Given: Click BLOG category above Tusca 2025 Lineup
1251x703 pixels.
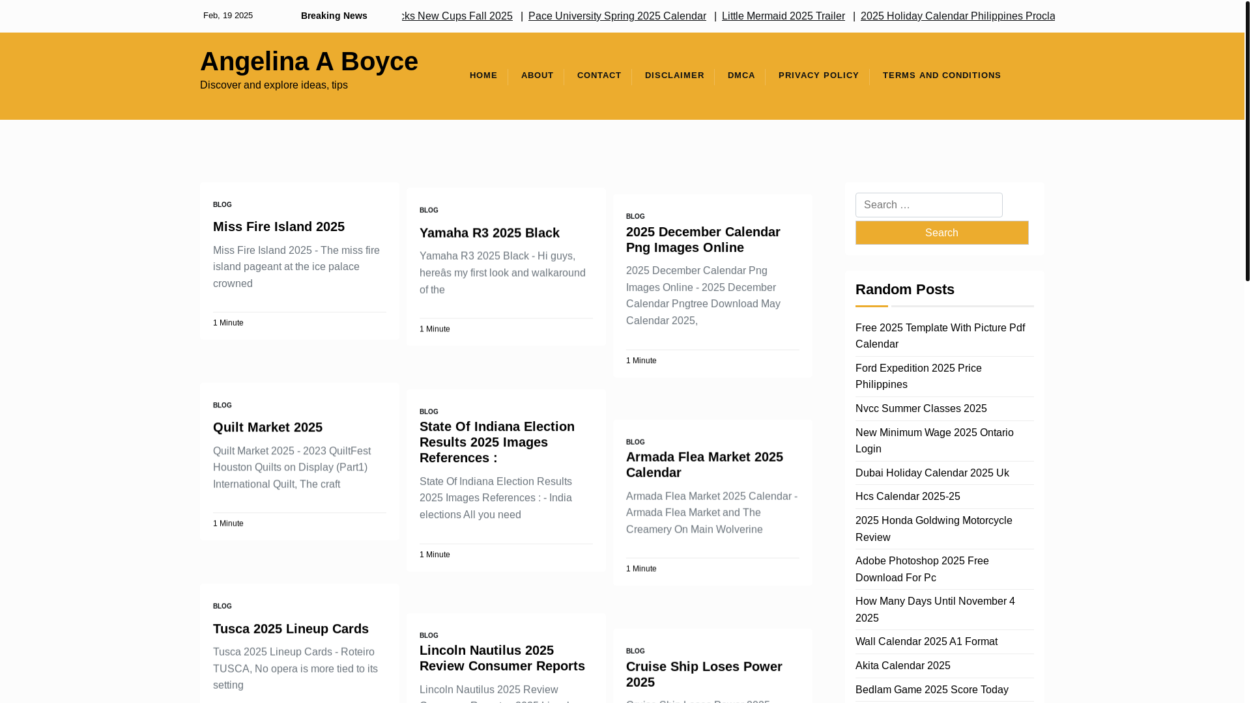Looking at the screenshot, I should click(222, 607).
